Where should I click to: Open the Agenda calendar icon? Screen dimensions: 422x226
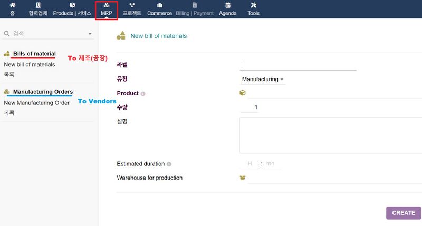click(228, 5)
